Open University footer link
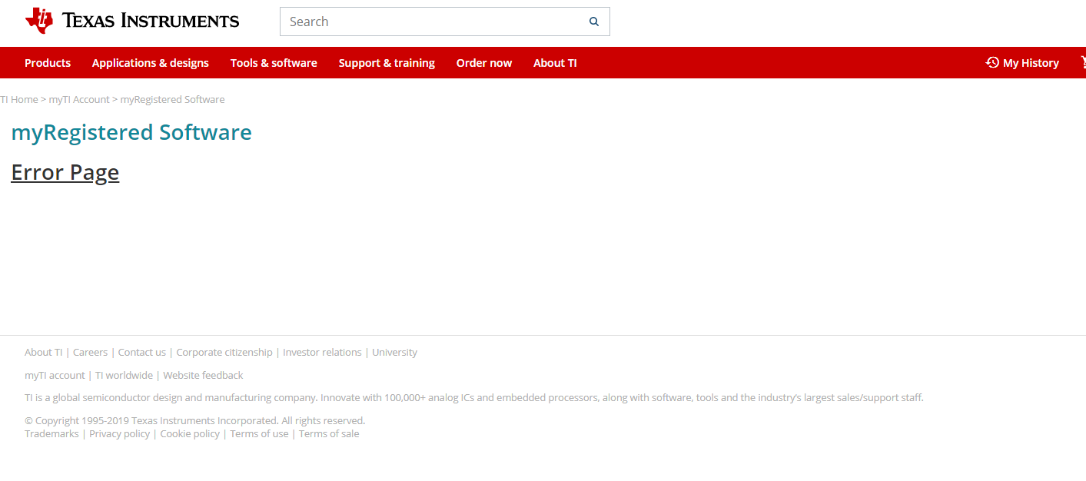Screen dimensions: 1086x481 (394, 353)
